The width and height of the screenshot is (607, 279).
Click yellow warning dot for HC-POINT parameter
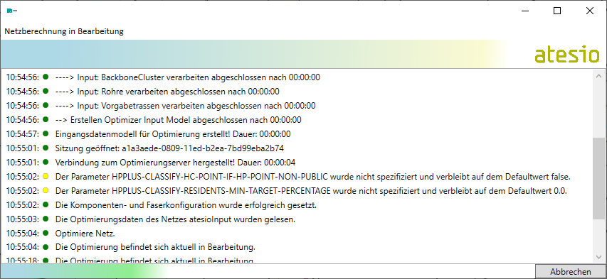(46, 177)
